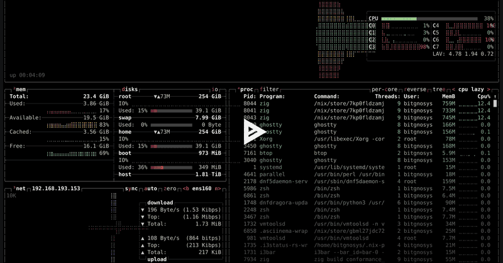The height and width of the screenshot is (263, 503).
Task: Toggle tree view of processes
Action: (439, 89)
